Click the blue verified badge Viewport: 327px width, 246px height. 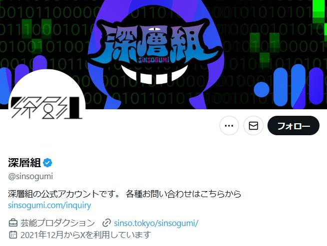pos(47,163)
